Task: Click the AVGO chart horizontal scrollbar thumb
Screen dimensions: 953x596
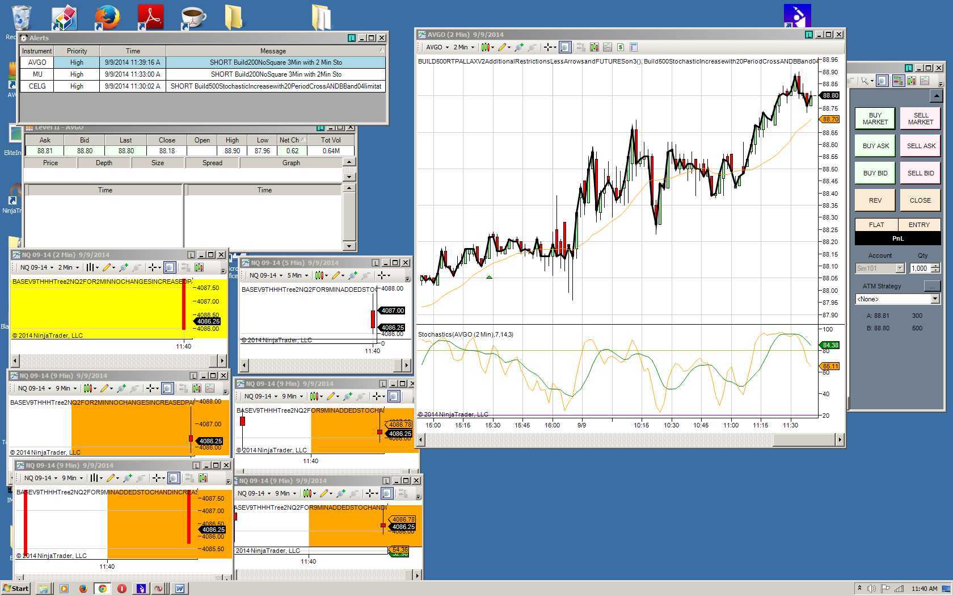Action: pos(804,439)
